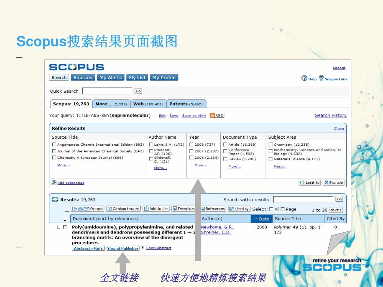Click the Logout link
The width and height of the screenshot is (383, 287).
click(339, 68)
